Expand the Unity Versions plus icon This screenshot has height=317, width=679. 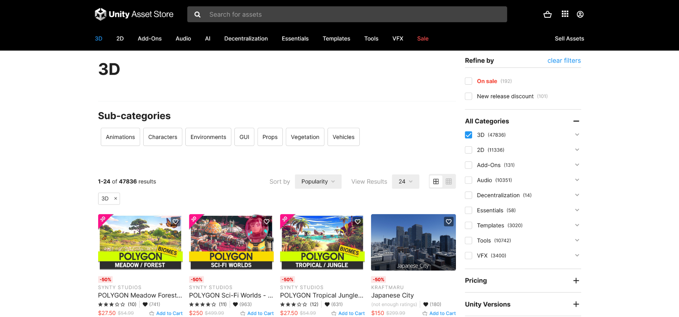pos(576,304)
